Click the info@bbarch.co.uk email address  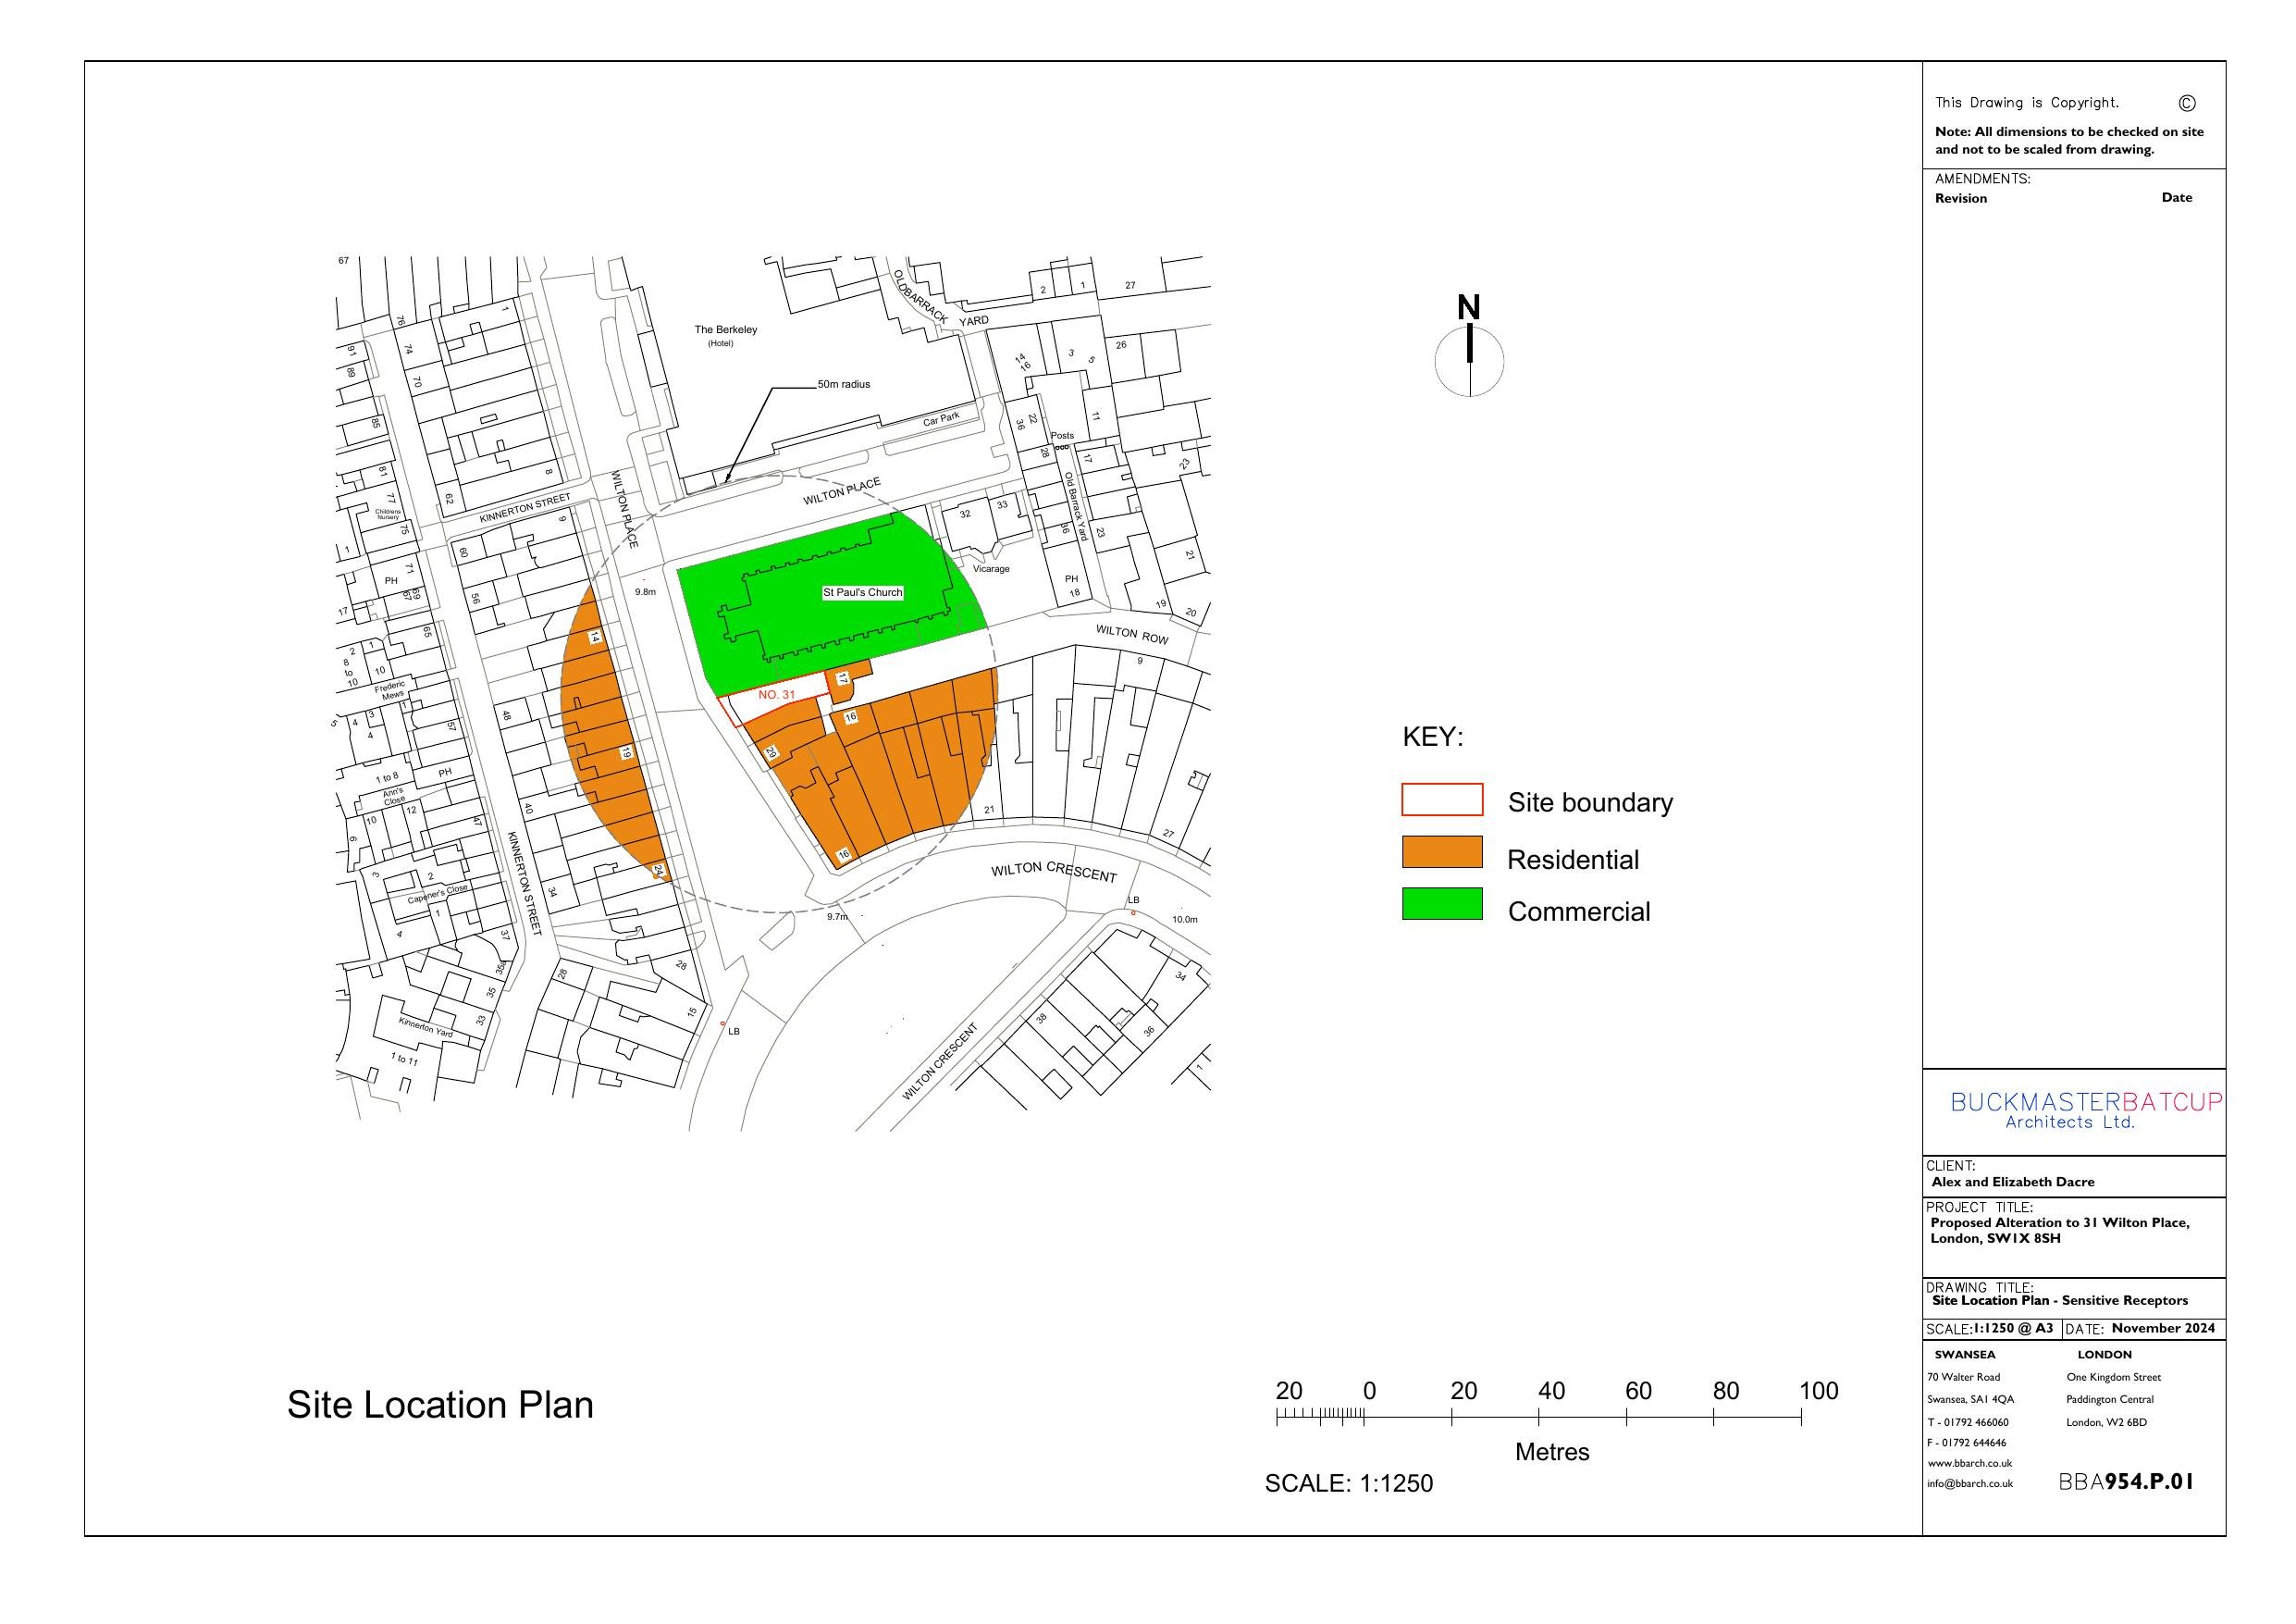coord(1969,1484)
